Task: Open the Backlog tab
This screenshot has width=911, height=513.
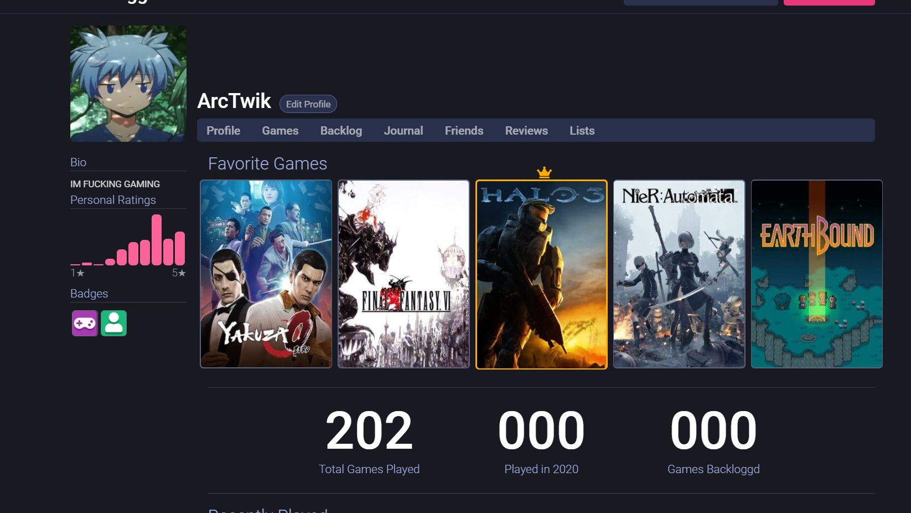Action: 341,131
